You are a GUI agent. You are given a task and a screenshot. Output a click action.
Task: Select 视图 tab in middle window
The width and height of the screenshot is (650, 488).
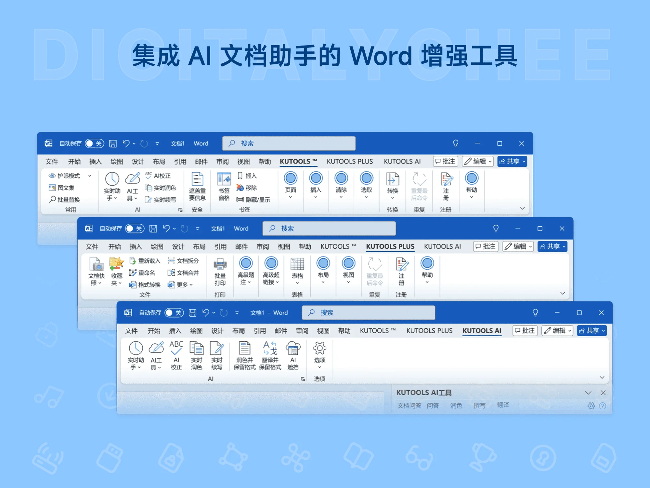(x=284, y=246)
